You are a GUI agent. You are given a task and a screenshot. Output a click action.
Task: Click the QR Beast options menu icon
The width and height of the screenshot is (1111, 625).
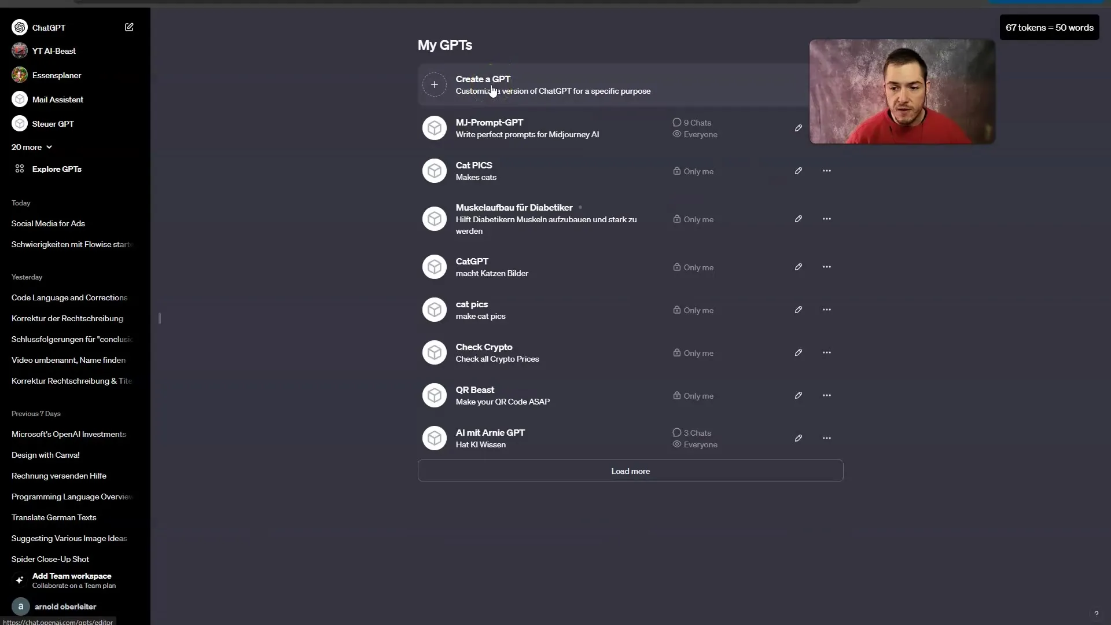click(x=826, y=395)
